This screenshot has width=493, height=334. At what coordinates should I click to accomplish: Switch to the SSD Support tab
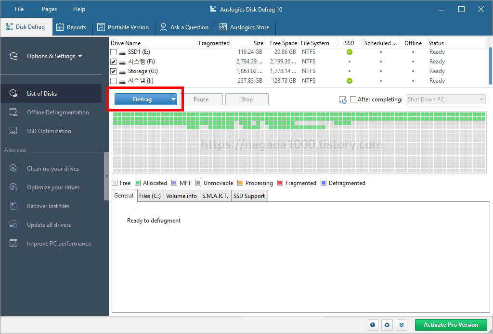[x=249, y=196]
